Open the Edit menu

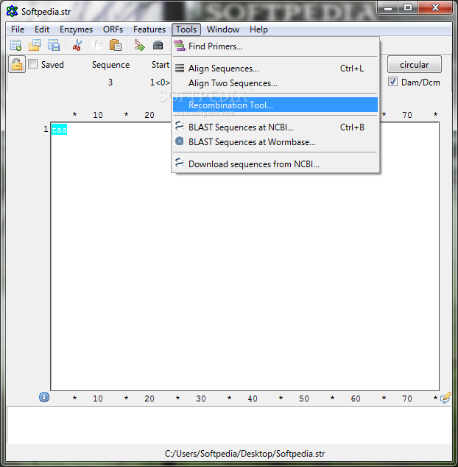point(42,29)
